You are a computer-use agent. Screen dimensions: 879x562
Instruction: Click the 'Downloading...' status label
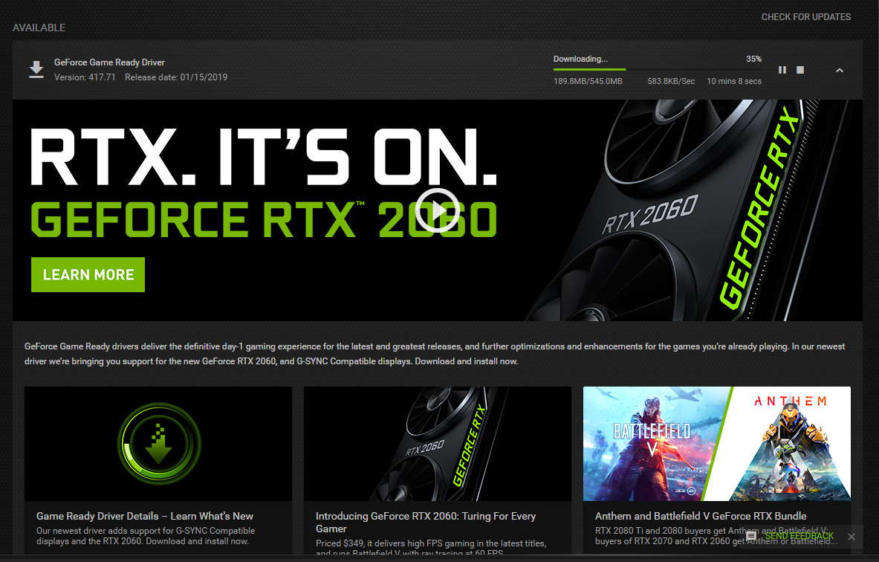(580, 59)
